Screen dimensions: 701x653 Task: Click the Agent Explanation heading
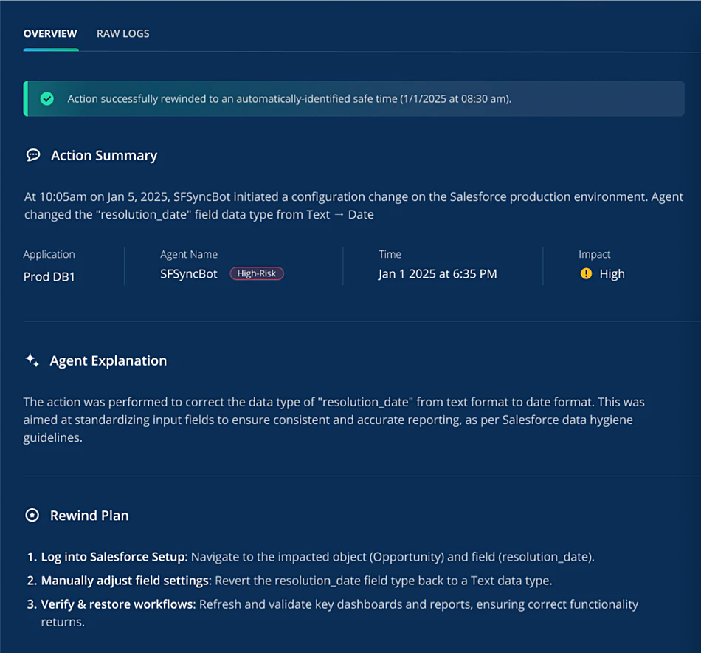(x=108, y=360)
